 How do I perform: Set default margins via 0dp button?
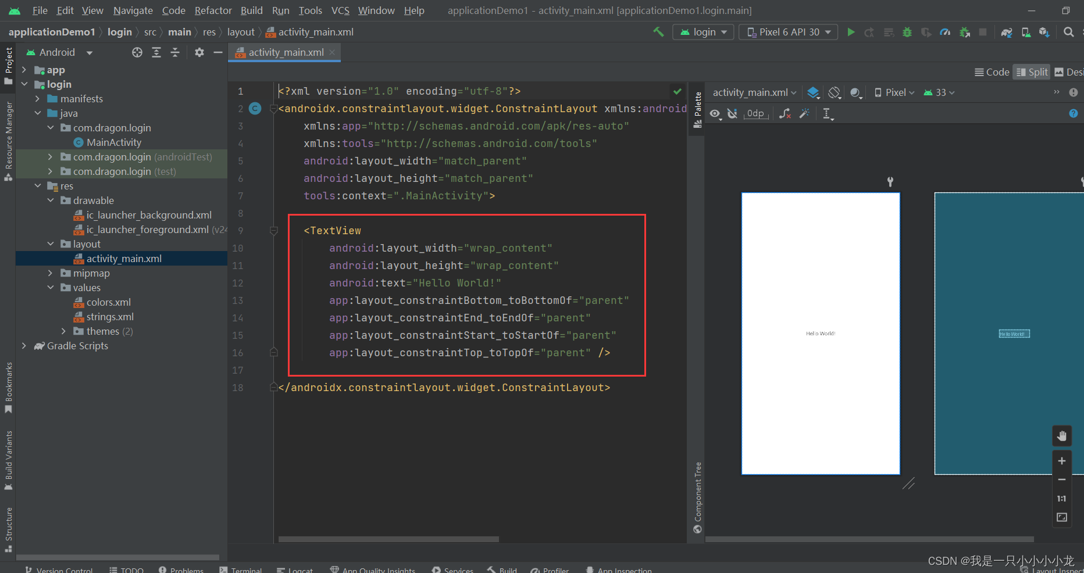756,113
